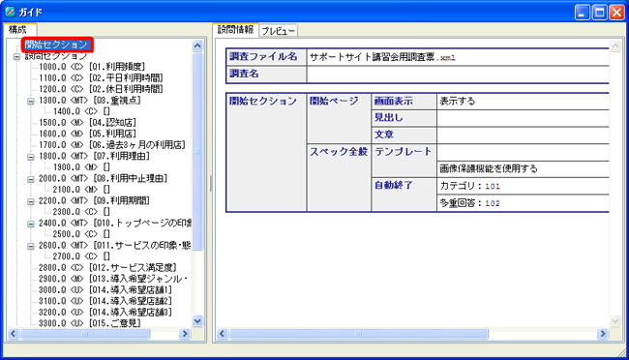This screenshot has width=629, height=360.
Task: Collapse the 2600.0 <MT> Q11 サービスの印象 node
Action: (x=31, y=247)
